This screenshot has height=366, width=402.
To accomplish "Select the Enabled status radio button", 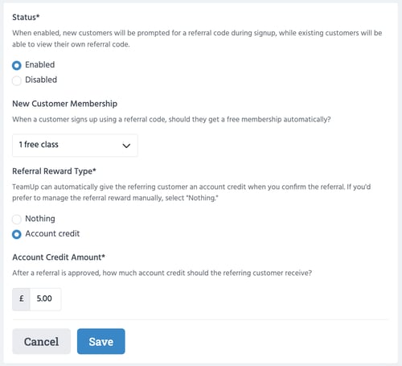I will [17, 65].
